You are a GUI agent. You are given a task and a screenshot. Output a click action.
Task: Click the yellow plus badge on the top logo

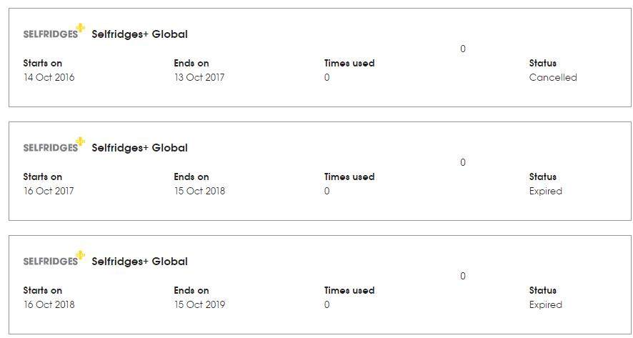(x=81, y=28)
